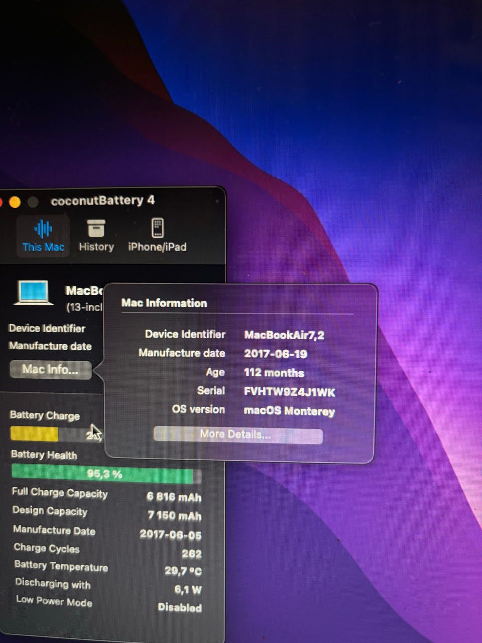Click the 7 150 mAh design capacity value

click(175, 516)
